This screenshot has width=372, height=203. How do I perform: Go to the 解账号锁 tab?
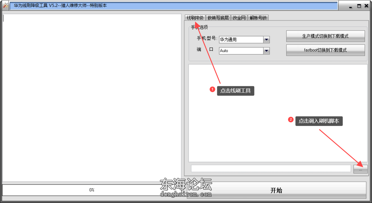pyautogui.click(x=258, y=18)
